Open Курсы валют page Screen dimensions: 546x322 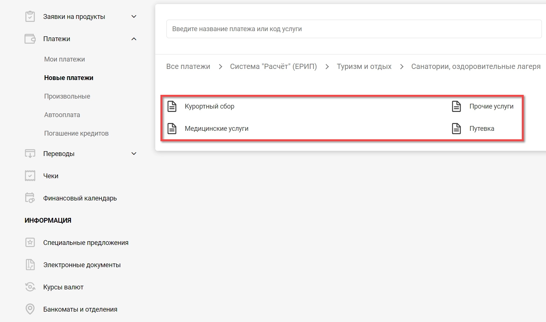(x=64, y=287)
